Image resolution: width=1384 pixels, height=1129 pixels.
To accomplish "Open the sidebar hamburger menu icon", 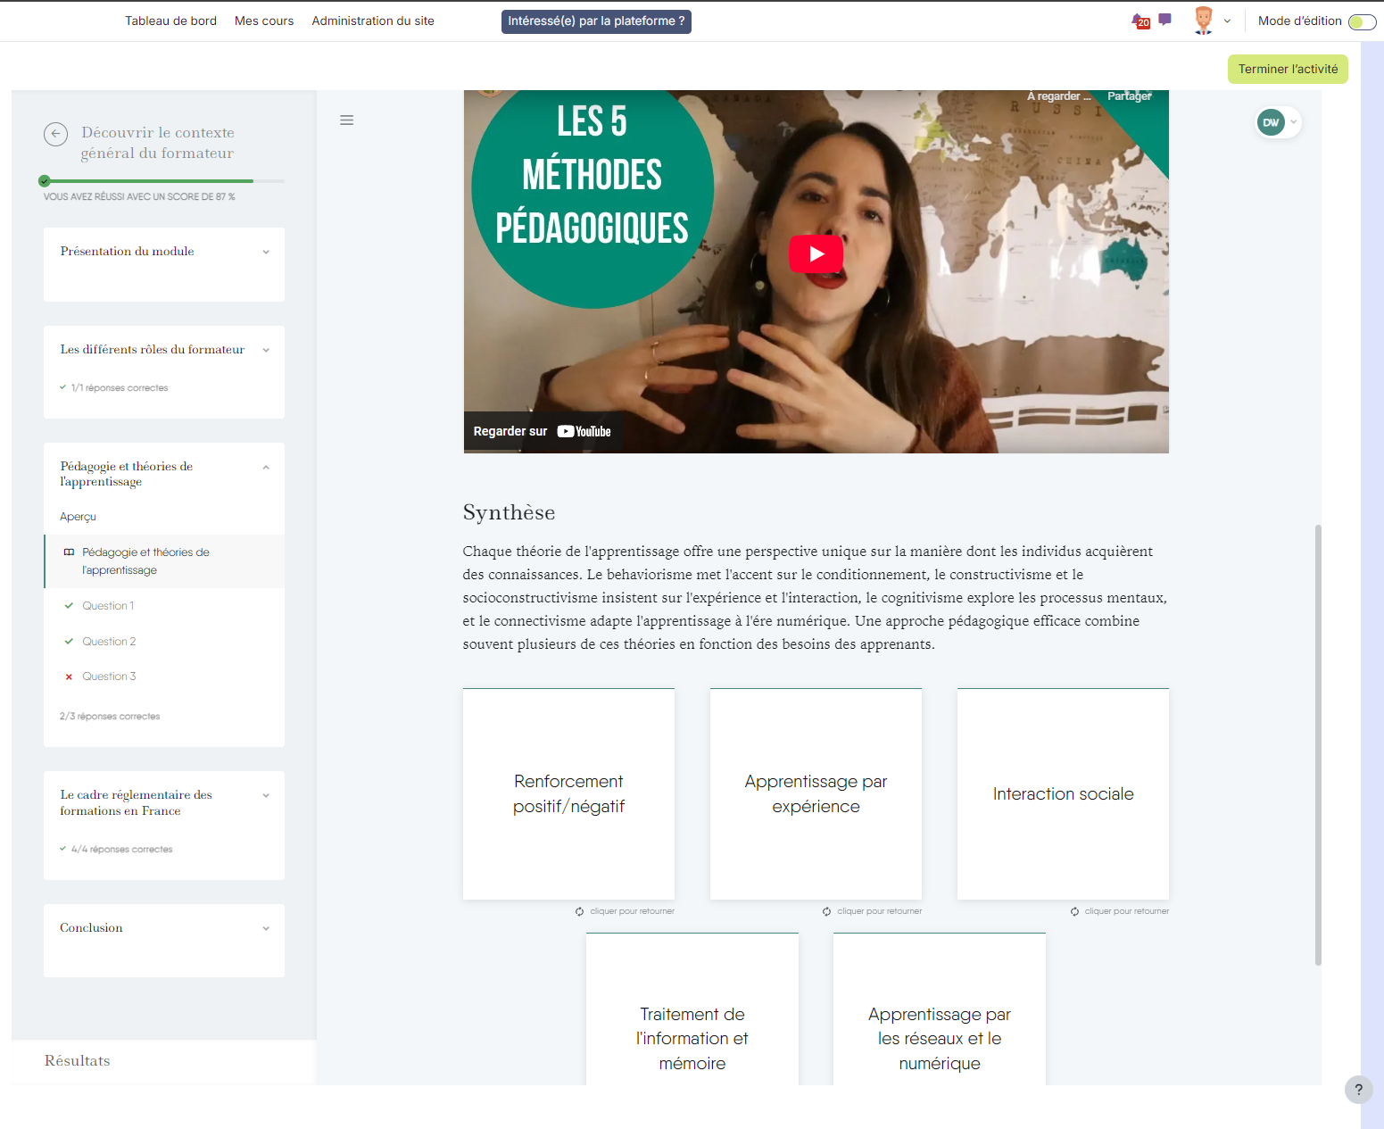I will point(347,120).
